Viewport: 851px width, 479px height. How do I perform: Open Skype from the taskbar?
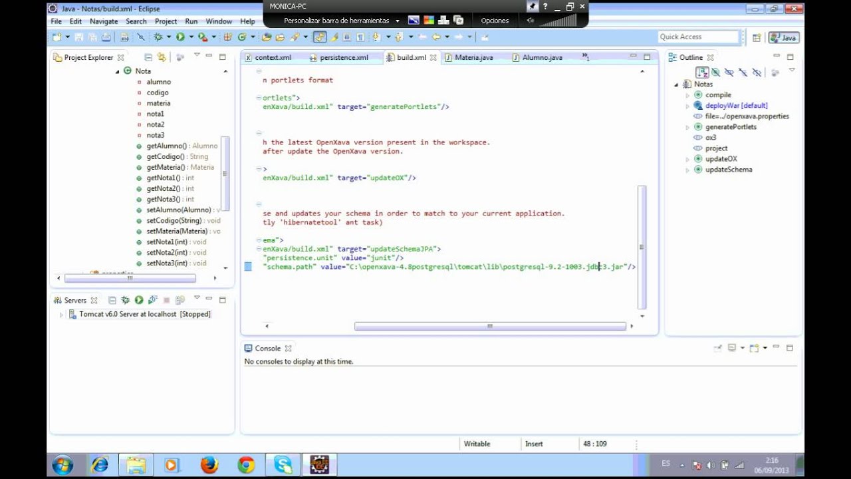point(283,464)
